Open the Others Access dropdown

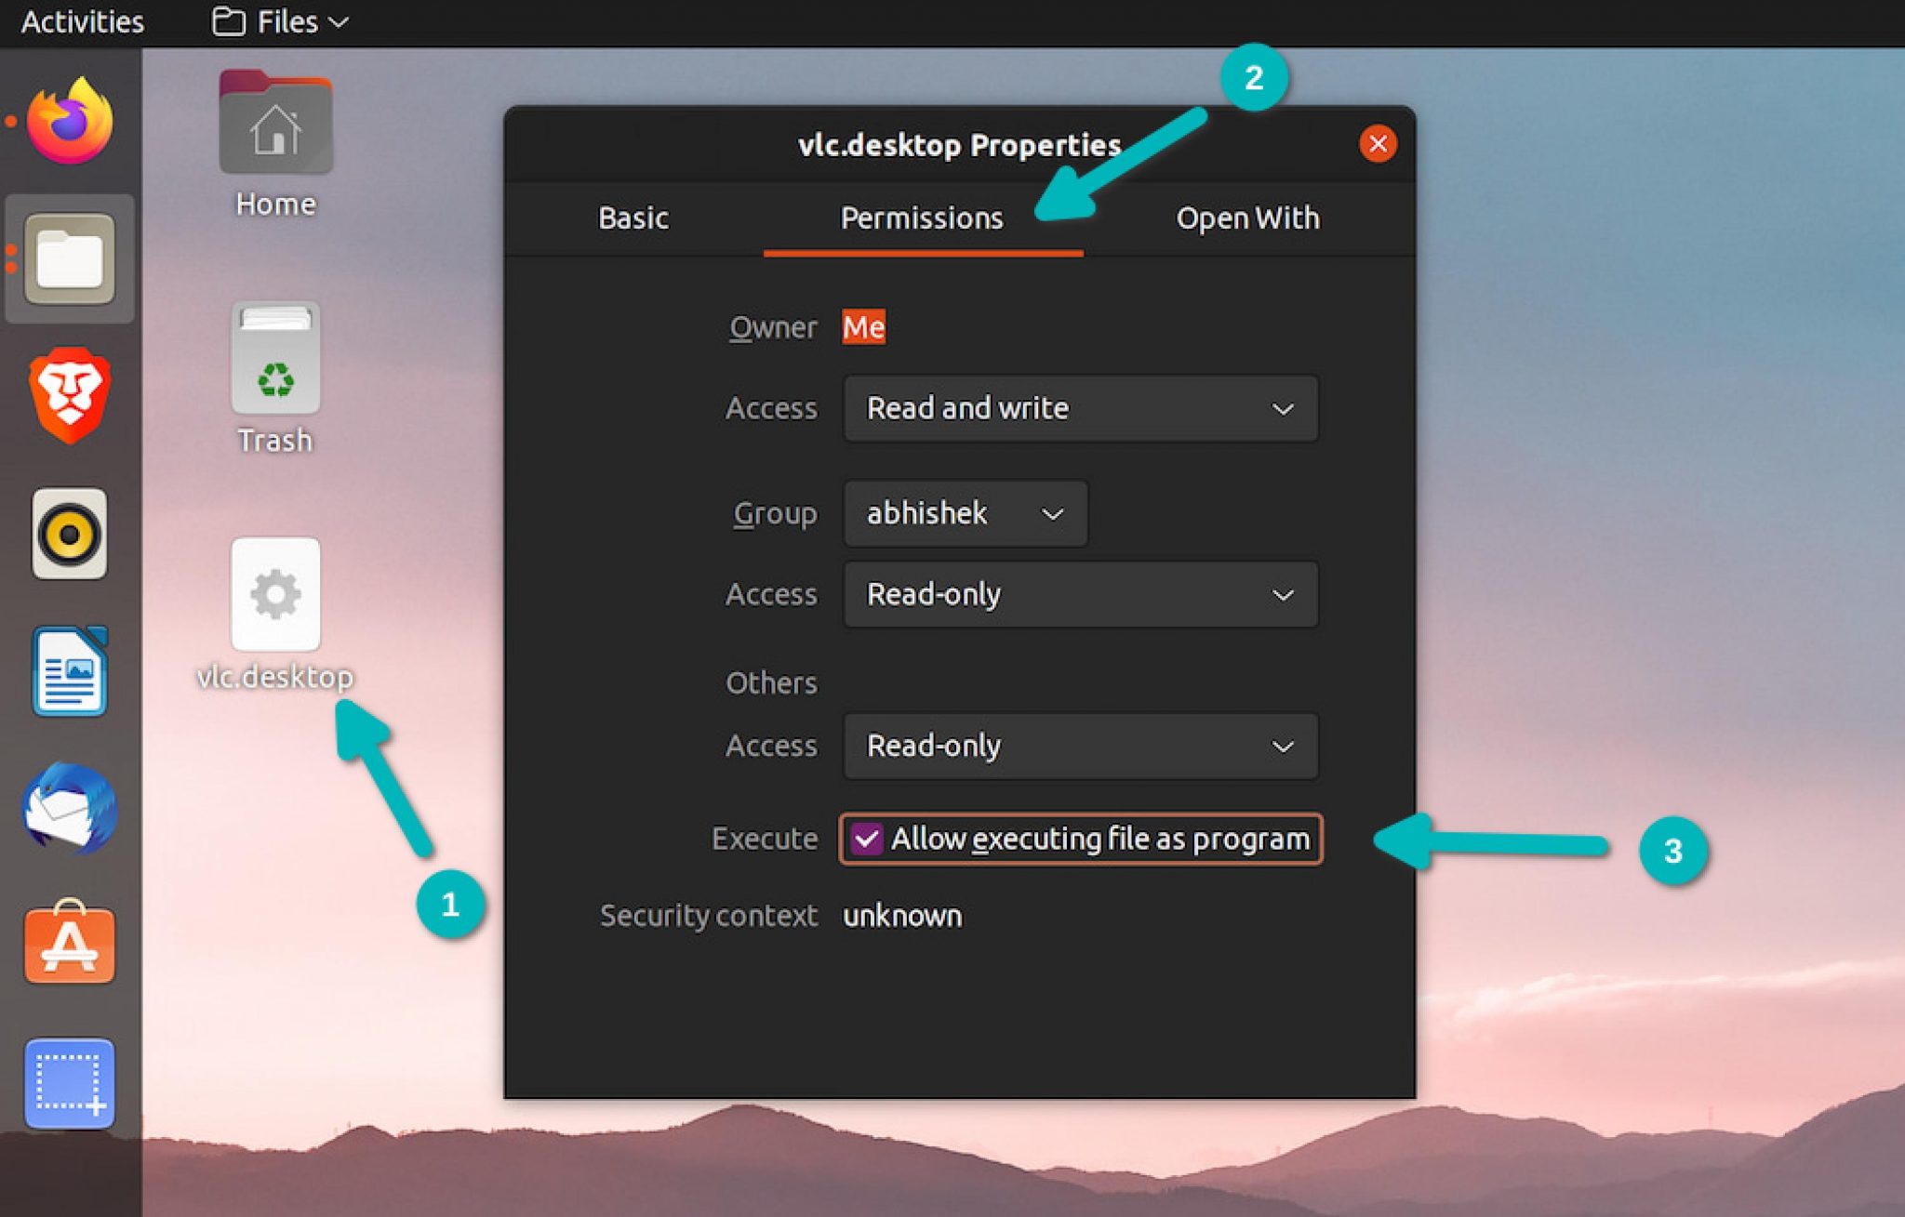click(x=1079, y=746)
